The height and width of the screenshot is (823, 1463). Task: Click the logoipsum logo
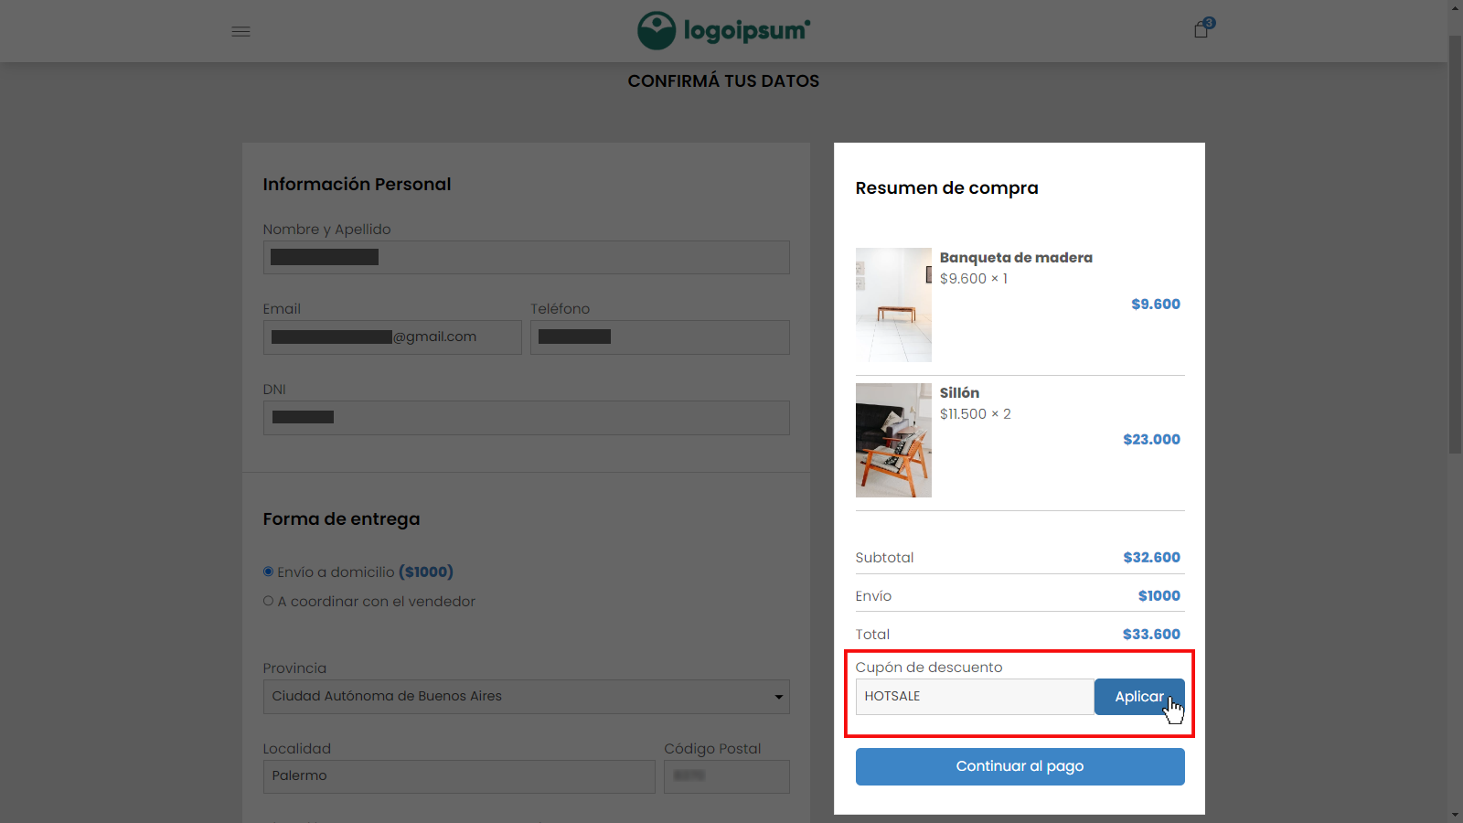(x=723, y=30)
